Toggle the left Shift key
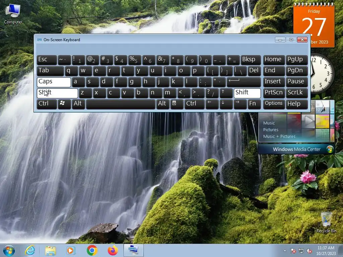This screenshot has width=343, height=257. click(x=57, y=93)
